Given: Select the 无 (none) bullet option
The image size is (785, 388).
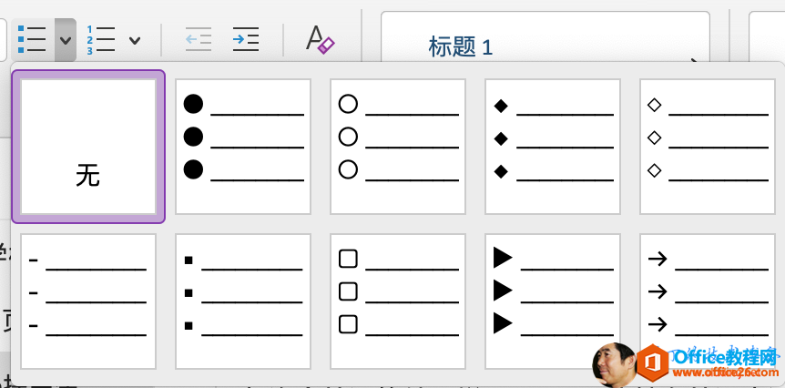Looking at the screenshot, I should (88, 147).
